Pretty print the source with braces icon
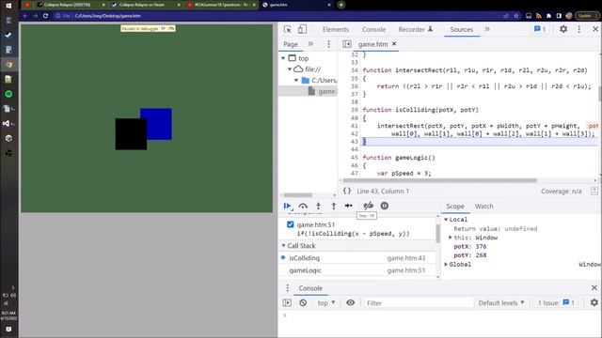 pos(347,191)
